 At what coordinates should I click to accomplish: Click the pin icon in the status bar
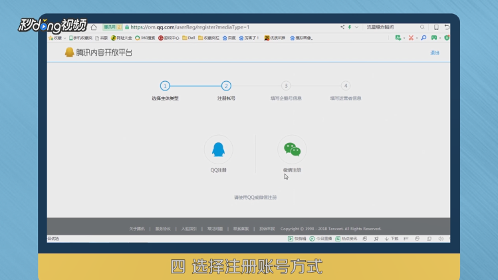376,239
